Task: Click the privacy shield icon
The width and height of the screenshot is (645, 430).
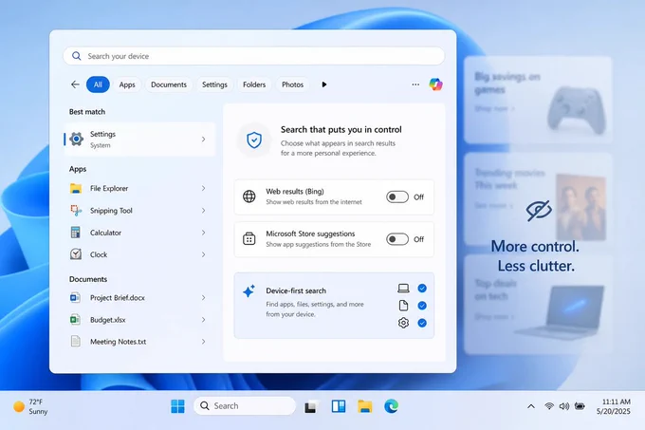Action: pos(254,140)
